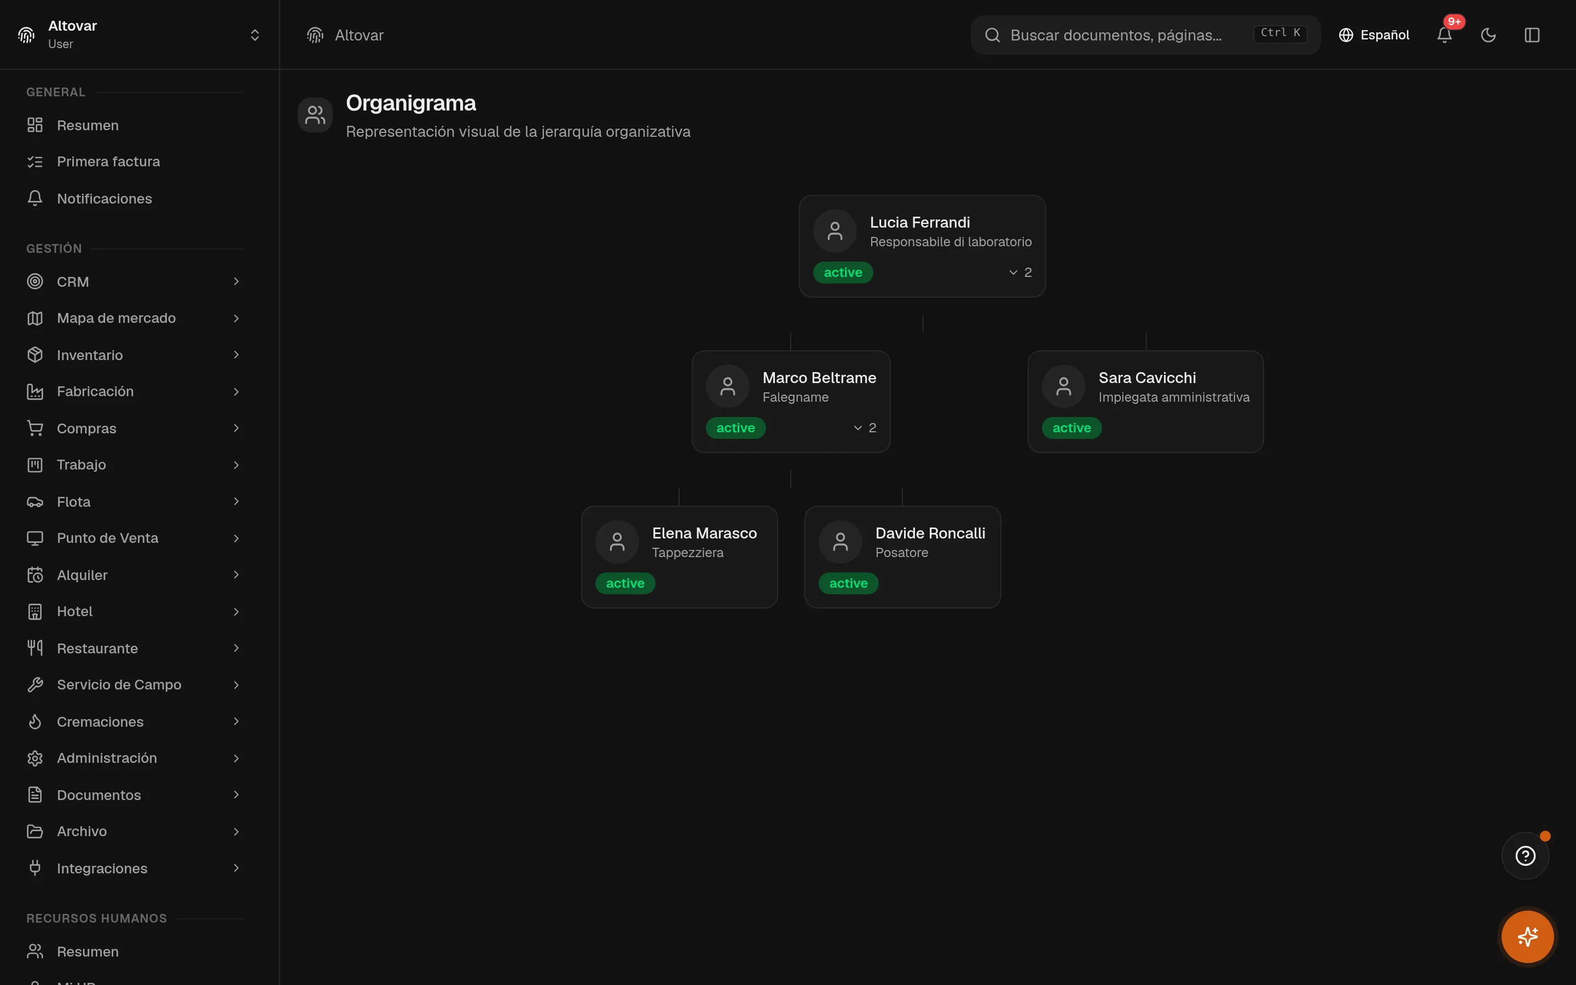Viewport: 1576px width, 985px height.
Task: Click the Cremaciones flame icon
Action: [x=35, y=721]
